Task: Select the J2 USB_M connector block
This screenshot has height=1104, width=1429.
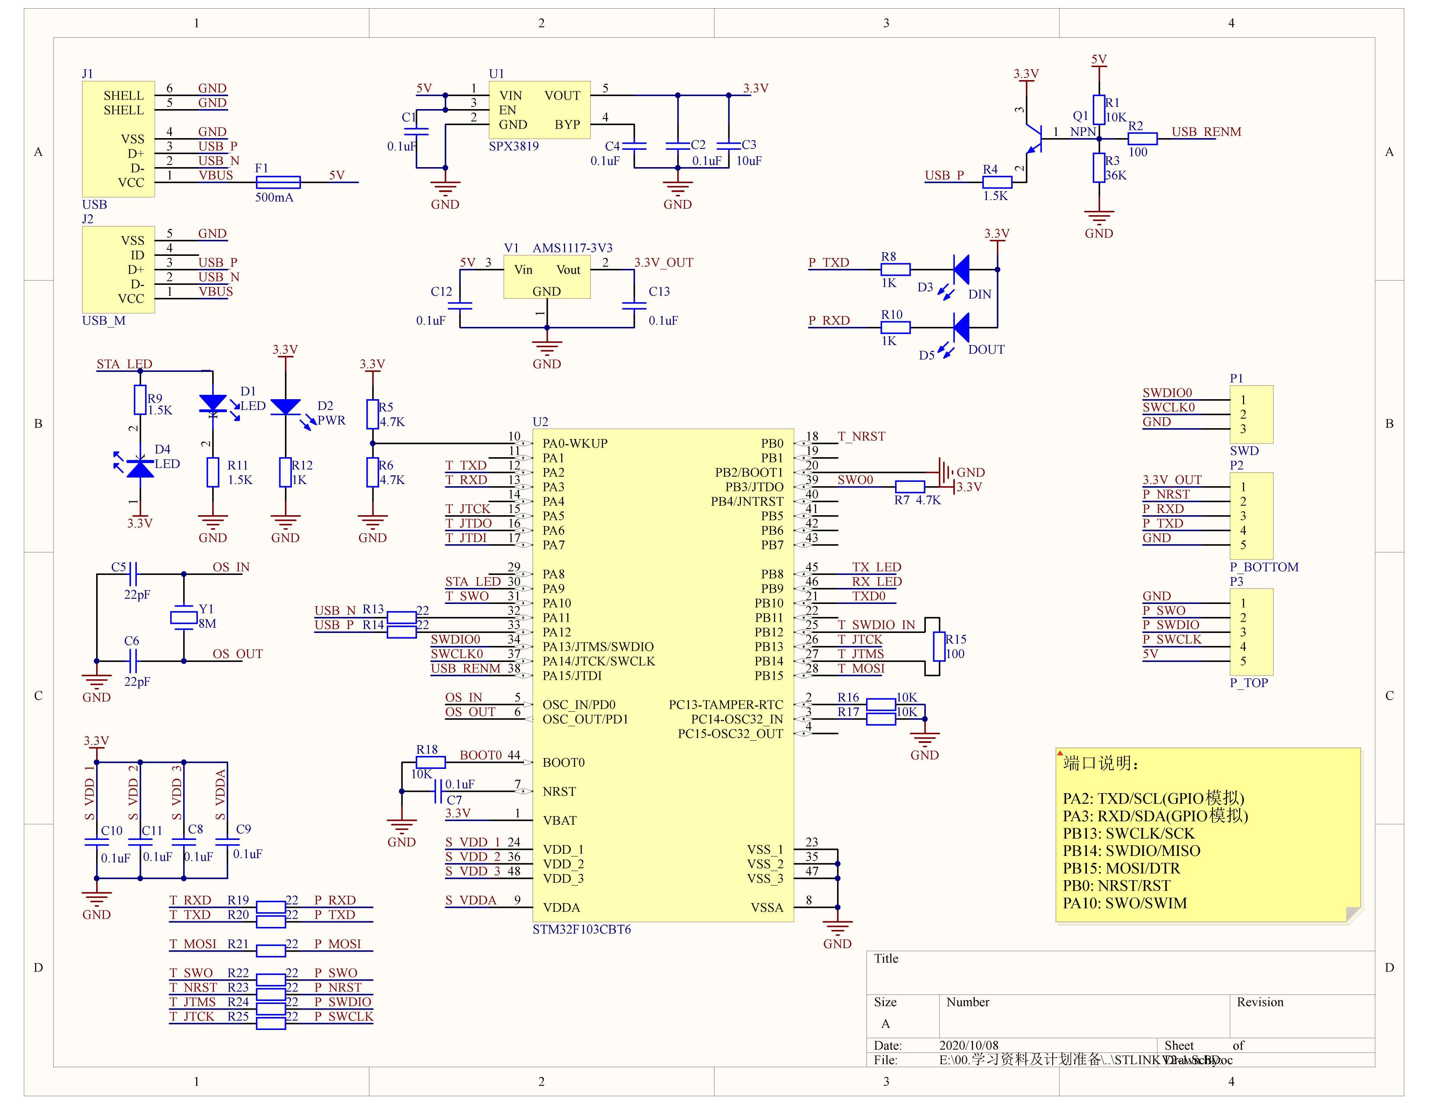Action: coord(118,269)
